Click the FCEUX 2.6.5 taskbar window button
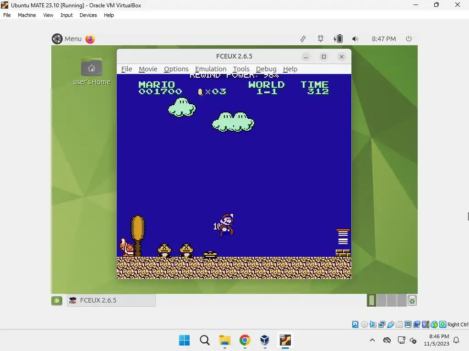 pos(111,301)
